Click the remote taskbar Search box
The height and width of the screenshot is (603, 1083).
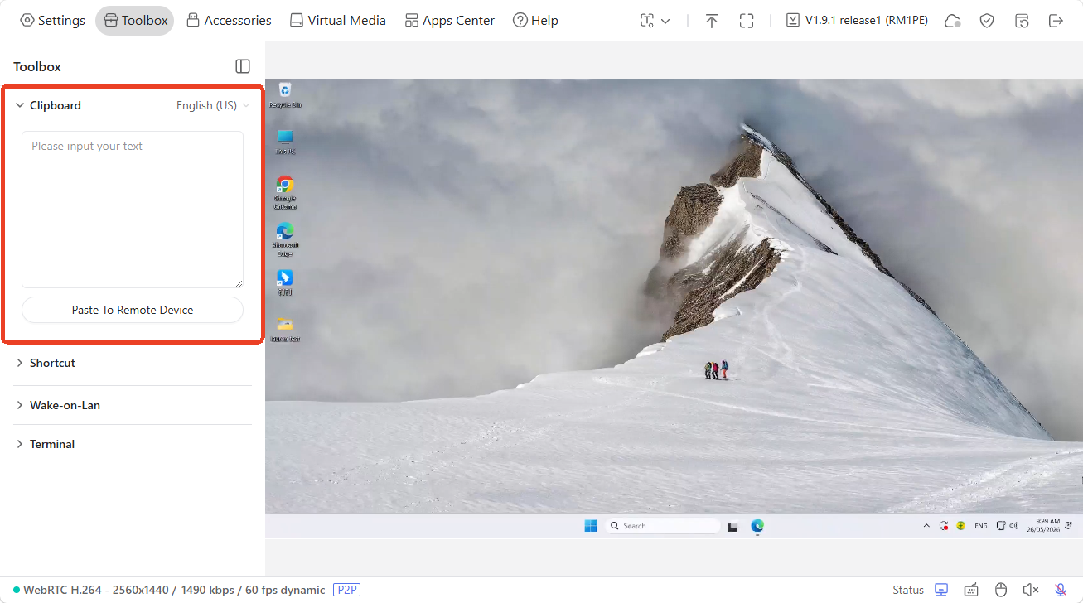pos(662,526)
